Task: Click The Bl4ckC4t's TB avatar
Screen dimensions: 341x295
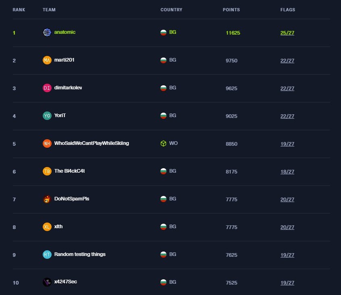Action: (x=47, y=171)
